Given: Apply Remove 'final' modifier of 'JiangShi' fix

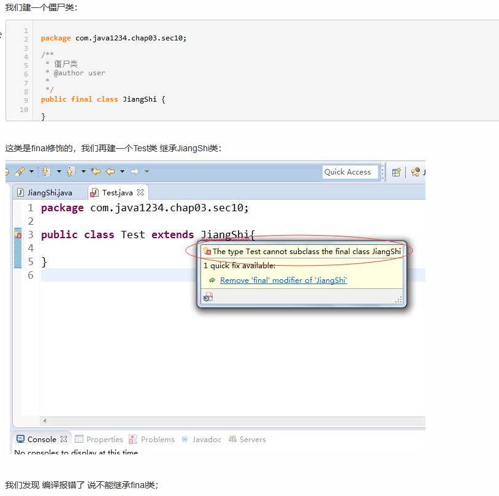Looking at the screenshot, I should [283, 280].
